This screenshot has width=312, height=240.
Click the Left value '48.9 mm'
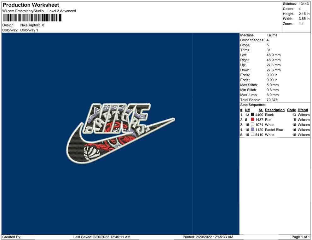click(x=274, y=55)
